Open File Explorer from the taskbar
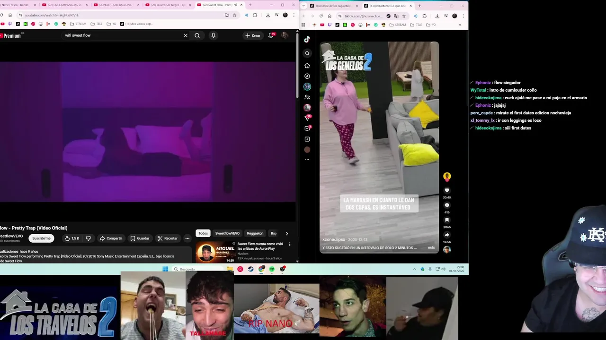Screen dimensions: 606x340 click(x=230, y=269)
